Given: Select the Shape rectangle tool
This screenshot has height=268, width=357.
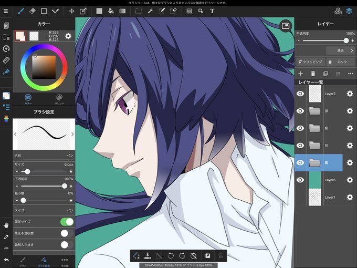Looking at the screenshot, I should 44,11.
